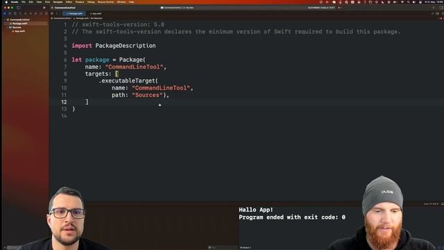Click the CommandLineTool breadcrumb item
The image size is (444, 250).
[x=61, y=18]
